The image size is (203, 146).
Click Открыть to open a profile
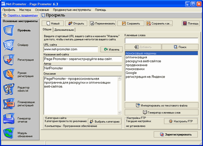coord(76,24)
